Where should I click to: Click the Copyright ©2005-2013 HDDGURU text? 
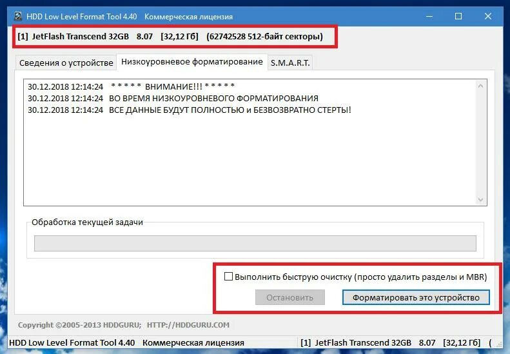pos(80,325)
